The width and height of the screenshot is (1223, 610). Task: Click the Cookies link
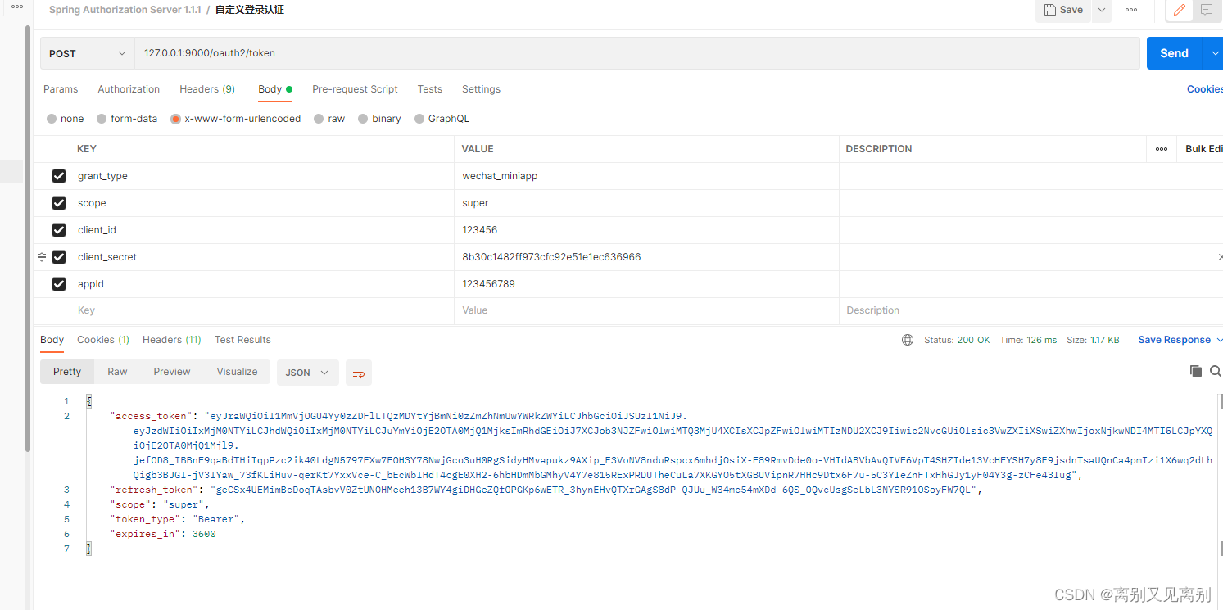click(1204, 89)
